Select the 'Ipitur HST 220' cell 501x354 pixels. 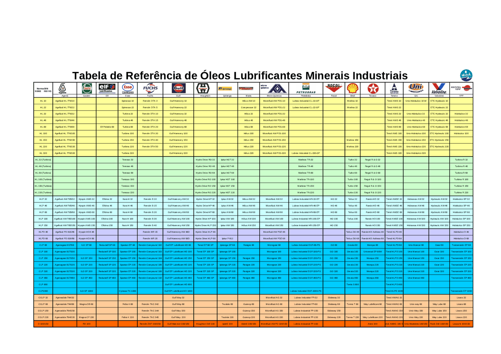[227, 192]
